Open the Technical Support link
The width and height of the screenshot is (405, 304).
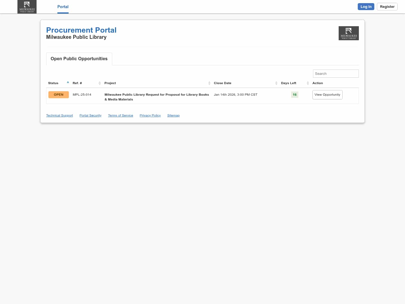[x=59, y=115]
